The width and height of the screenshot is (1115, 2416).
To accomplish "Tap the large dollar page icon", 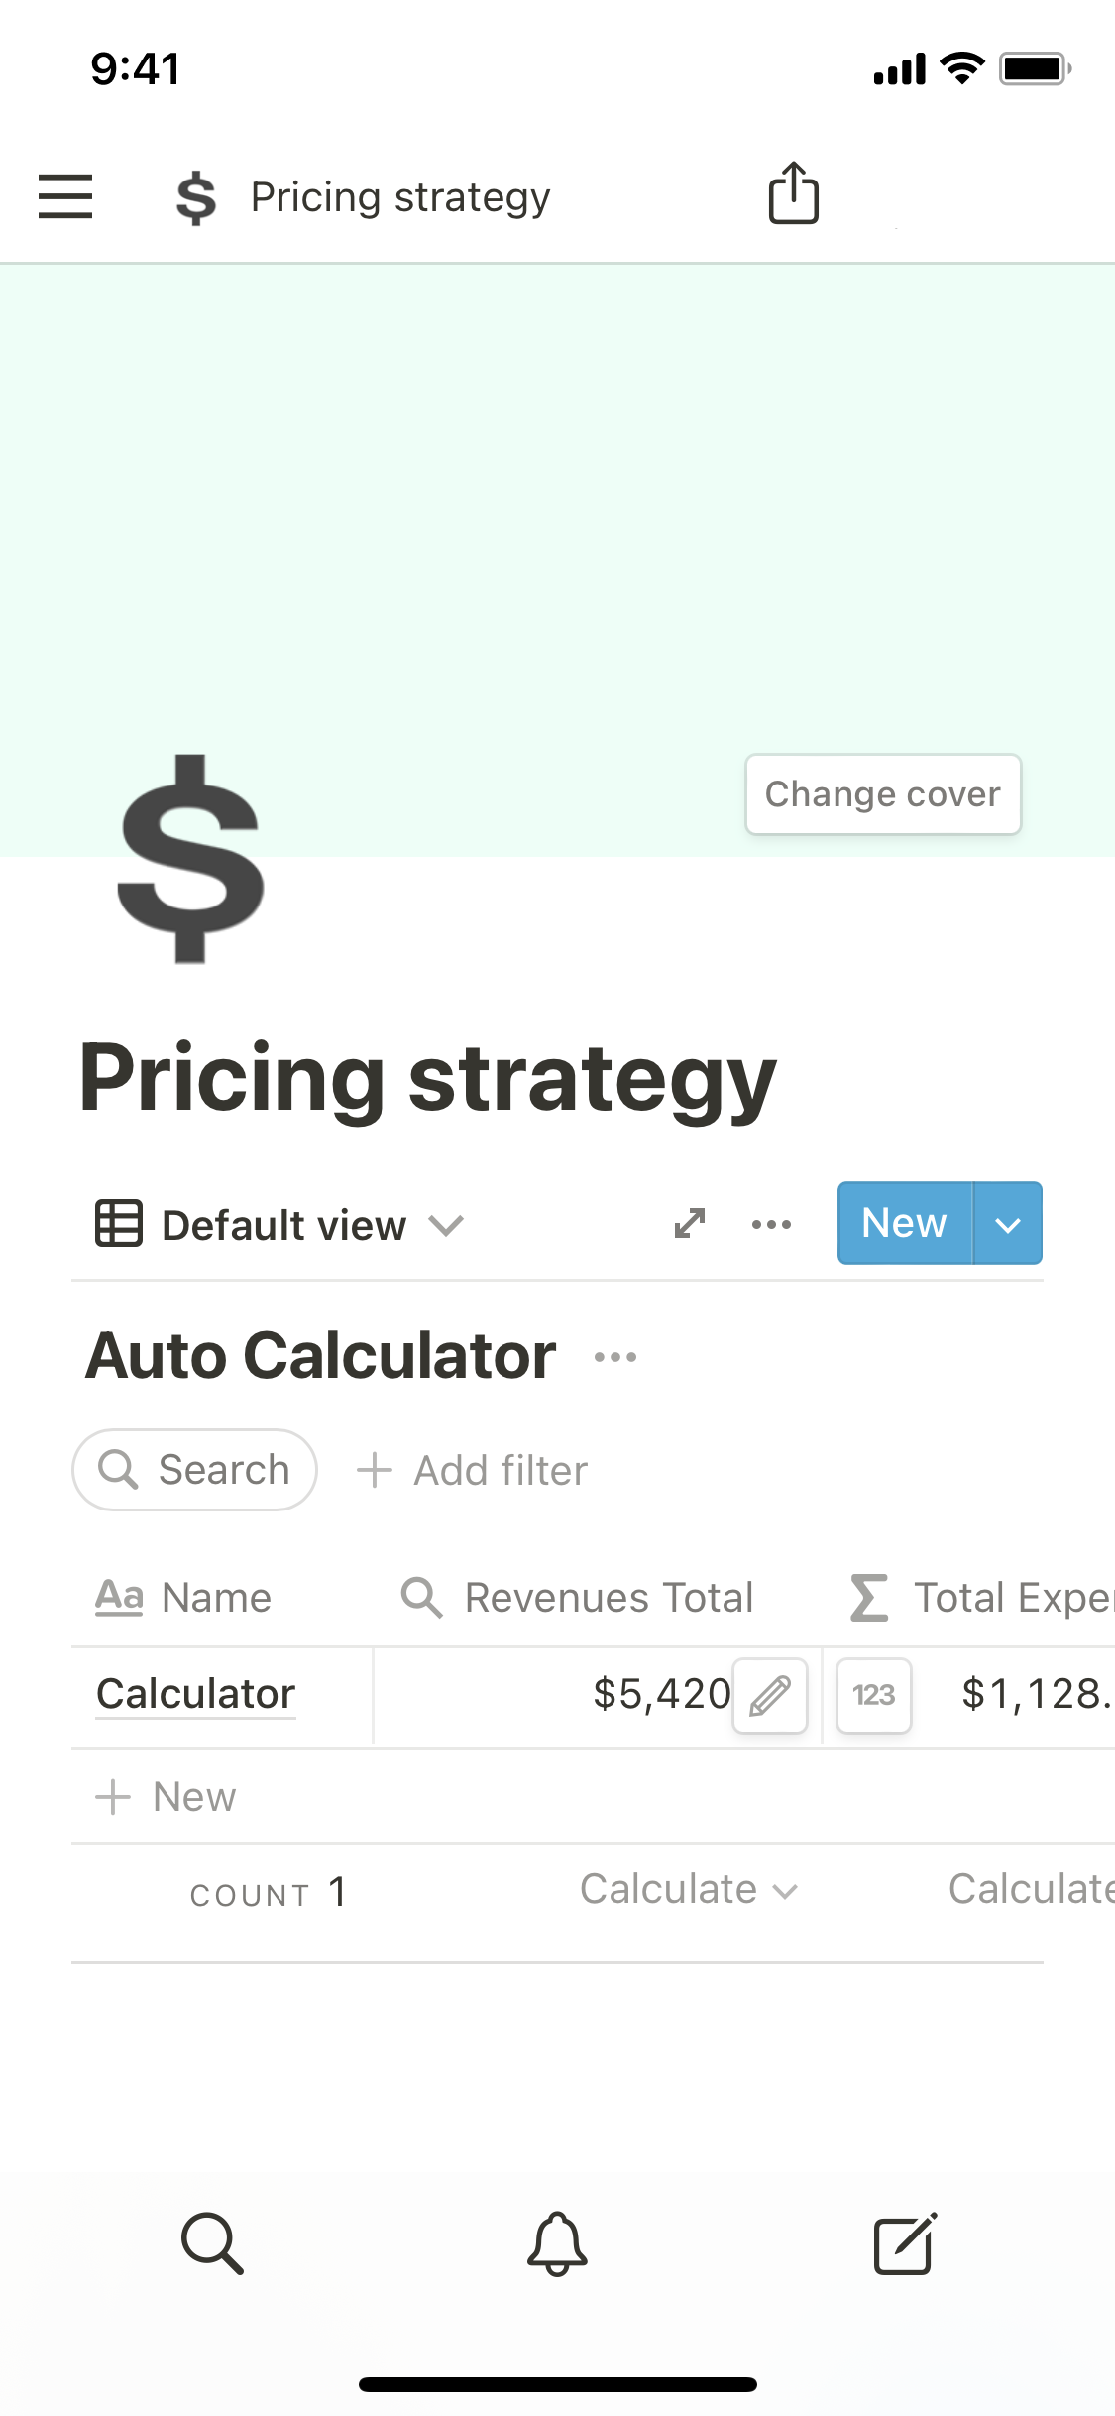I will tap(191, 860).
